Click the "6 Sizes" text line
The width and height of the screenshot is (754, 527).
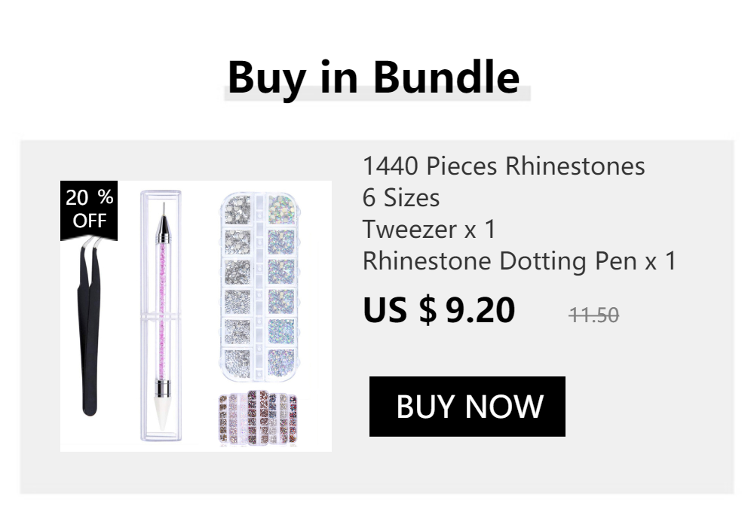(x=400, y=198)
